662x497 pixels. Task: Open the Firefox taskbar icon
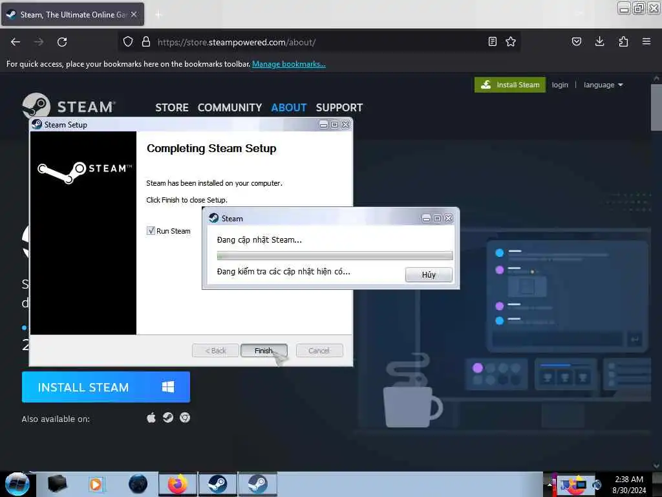[178, 484]
